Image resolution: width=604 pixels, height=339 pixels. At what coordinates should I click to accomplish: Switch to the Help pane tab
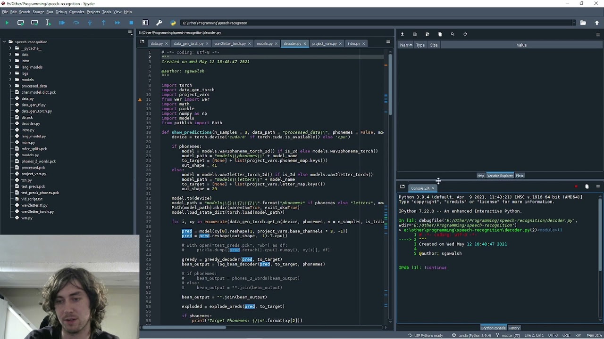tap(481, 176)
